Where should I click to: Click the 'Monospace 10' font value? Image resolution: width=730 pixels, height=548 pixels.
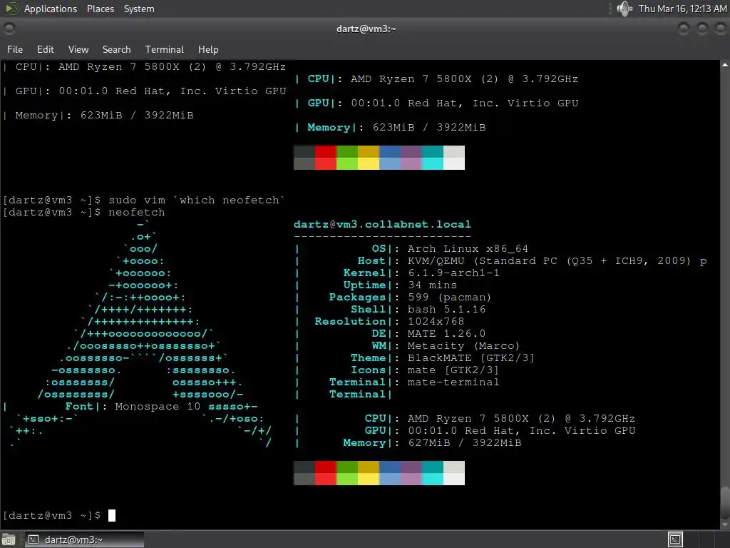tap(158, 406)
